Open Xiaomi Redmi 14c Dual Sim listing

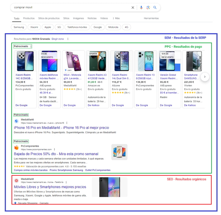click(x=121, y=76)
